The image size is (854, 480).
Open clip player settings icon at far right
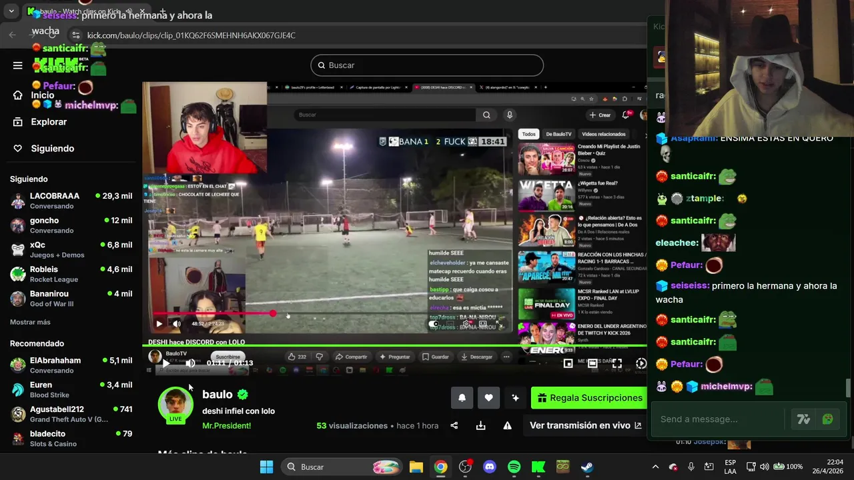point(641,363)
